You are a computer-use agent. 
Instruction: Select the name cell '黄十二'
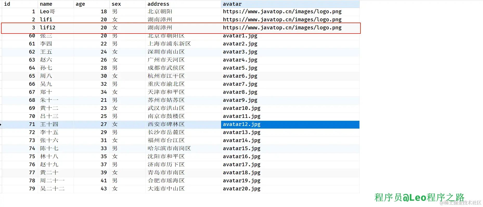pyautogui.click(x=56, y=108)
